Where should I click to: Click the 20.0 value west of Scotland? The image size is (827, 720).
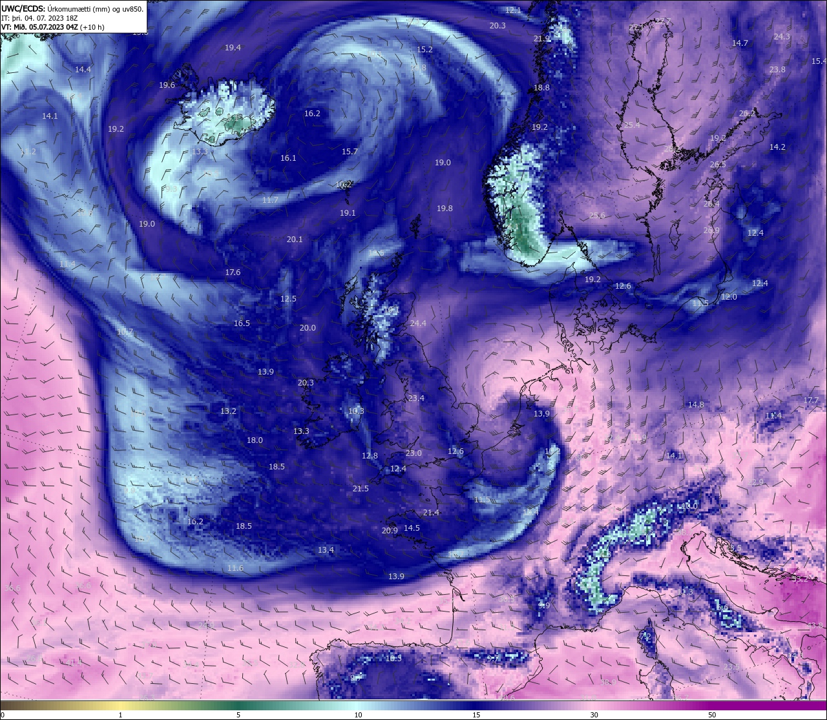[308, 328]
